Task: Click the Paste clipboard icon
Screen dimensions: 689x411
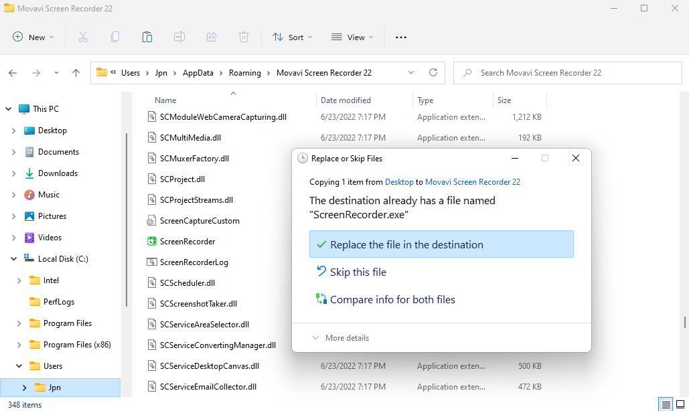Action: (147, 37)
